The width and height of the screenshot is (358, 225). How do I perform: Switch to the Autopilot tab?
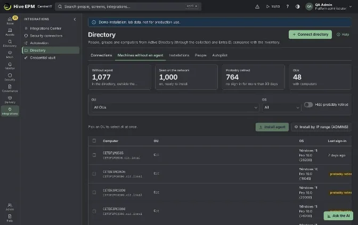(x=219, y=55)
